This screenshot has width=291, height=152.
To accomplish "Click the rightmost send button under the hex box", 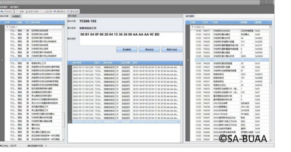I will click(172, 49).
